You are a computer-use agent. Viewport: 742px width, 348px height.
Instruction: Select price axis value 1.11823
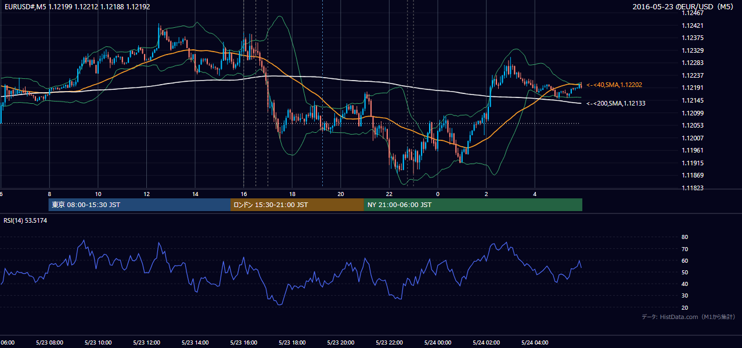[x=693, y=188]
